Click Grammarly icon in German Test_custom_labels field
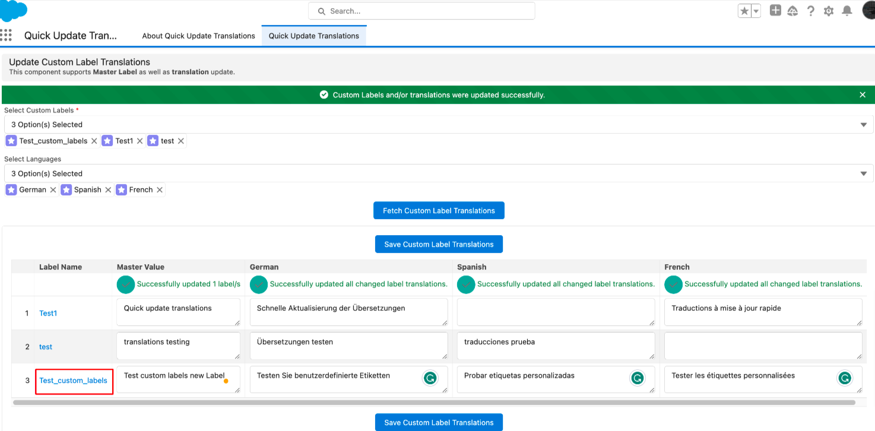The height and width of the screenshot is (431, 875). (x=430, y=378)
